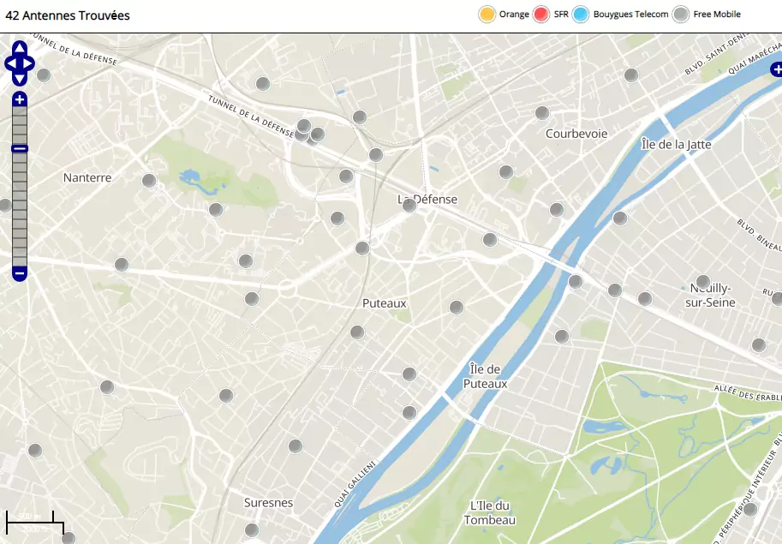Click the Bouygues Telecom legend label
This screenshot has height=544, width=782.
(630, 15)
